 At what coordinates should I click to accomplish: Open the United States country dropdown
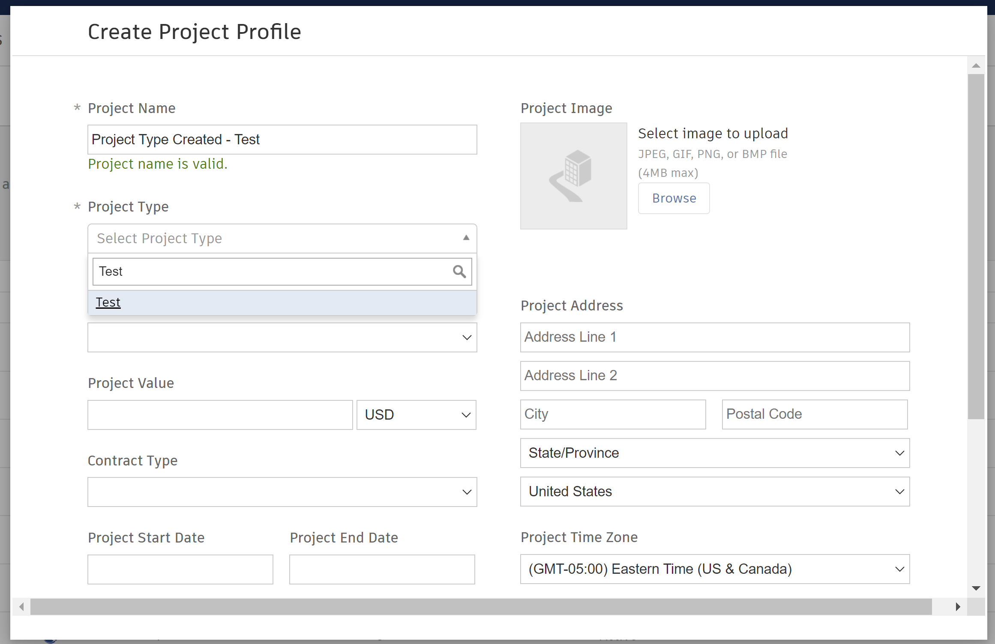pos(714,492)
